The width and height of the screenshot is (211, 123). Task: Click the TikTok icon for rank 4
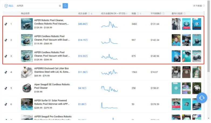6,72
